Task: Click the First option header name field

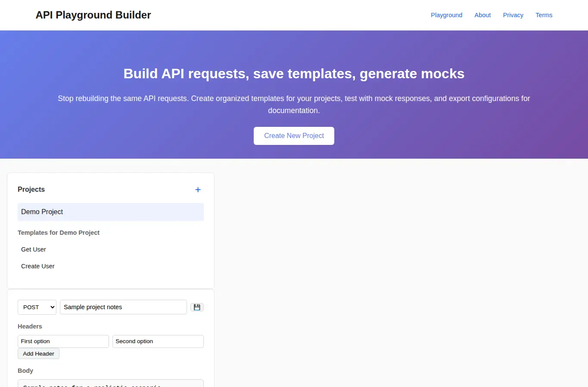Action: pos(63,341)
